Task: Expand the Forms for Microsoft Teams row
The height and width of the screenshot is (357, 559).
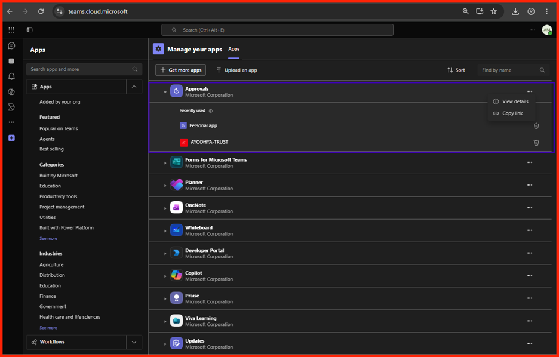Action: [x=165, y=163]
